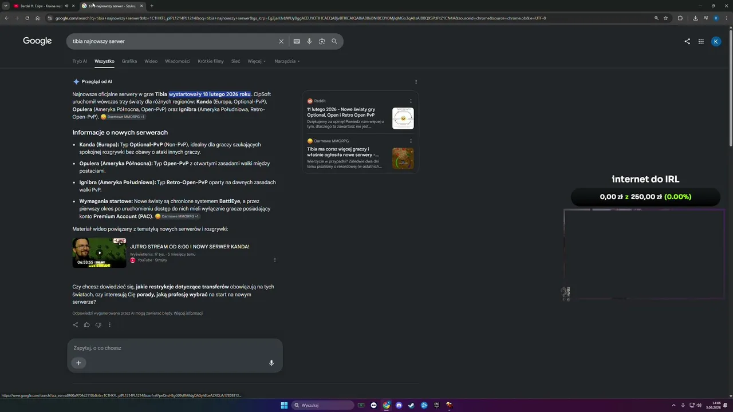Open the Google apps grid
This screenshot has height=412, width=733.
(x=701, y=41)
